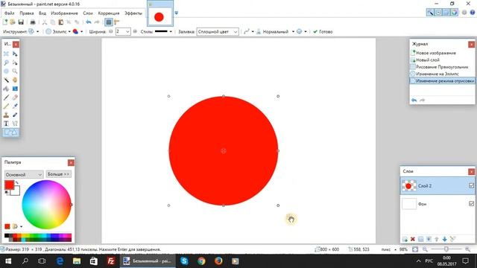
Task: Move layer down with blue arrow
Action: pyautogui.click(x=445, y=239)
